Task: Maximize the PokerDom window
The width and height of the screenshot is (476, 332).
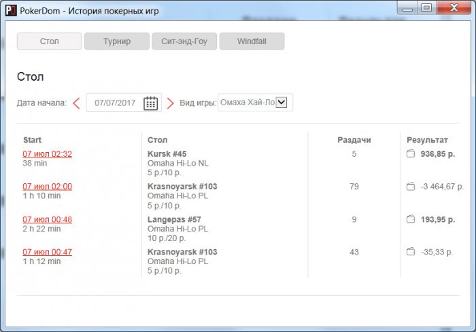Action: 427,7
